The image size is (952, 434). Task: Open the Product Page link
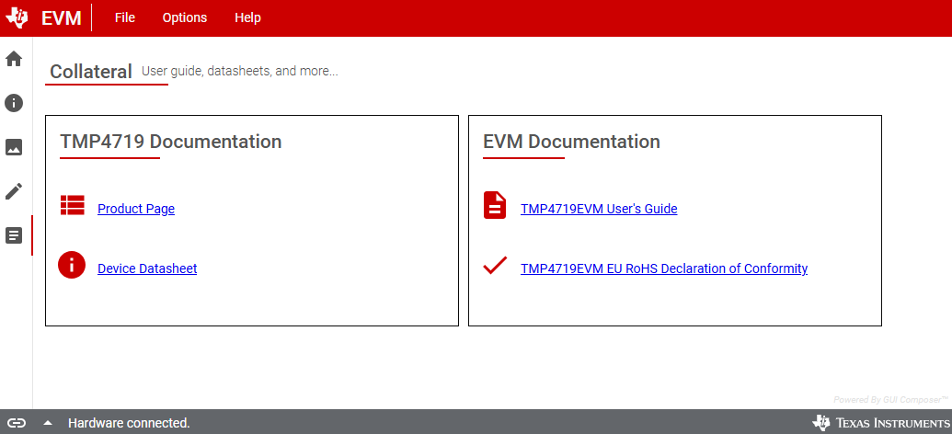136,209
